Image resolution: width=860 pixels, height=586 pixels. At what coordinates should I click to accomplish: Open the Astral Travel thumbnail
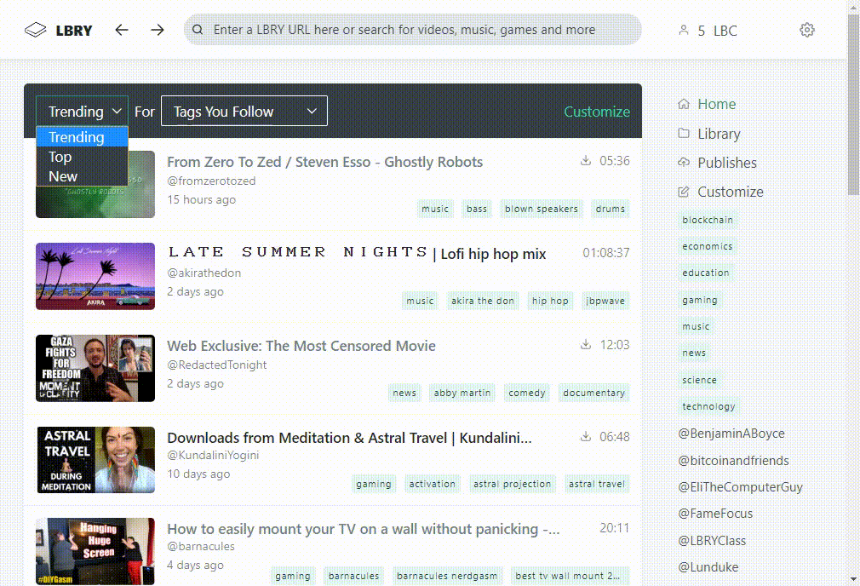[95, 460]
